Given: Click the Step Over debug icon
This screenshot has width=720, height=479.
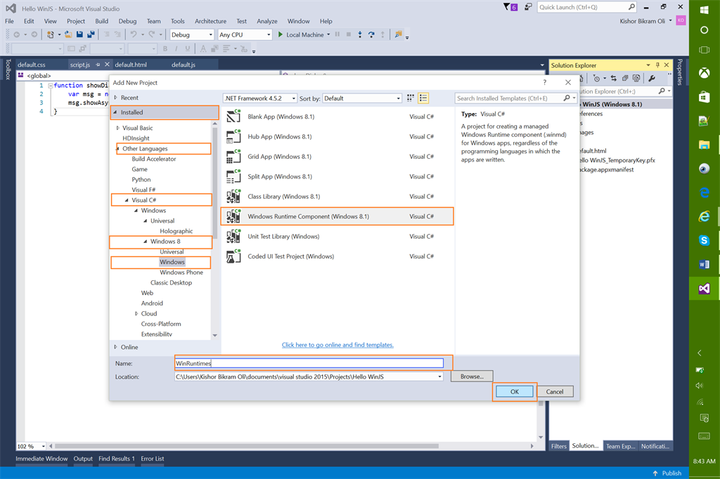Looking at the screenshot, I should [371, 34].
